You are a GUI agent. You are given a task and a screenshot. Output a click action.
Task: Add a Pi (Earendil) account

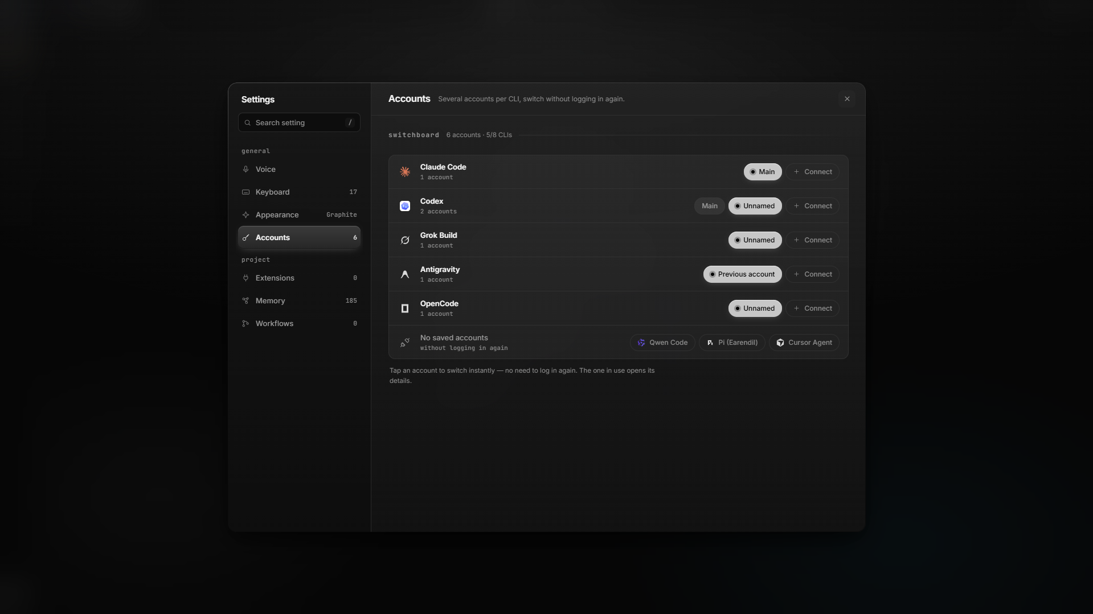(x=732, y=343)
